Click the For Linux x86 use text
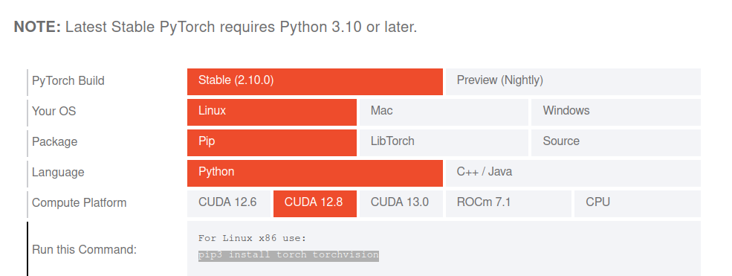Image resolution: width=732 pixels, height=276 pixels. 252,238
